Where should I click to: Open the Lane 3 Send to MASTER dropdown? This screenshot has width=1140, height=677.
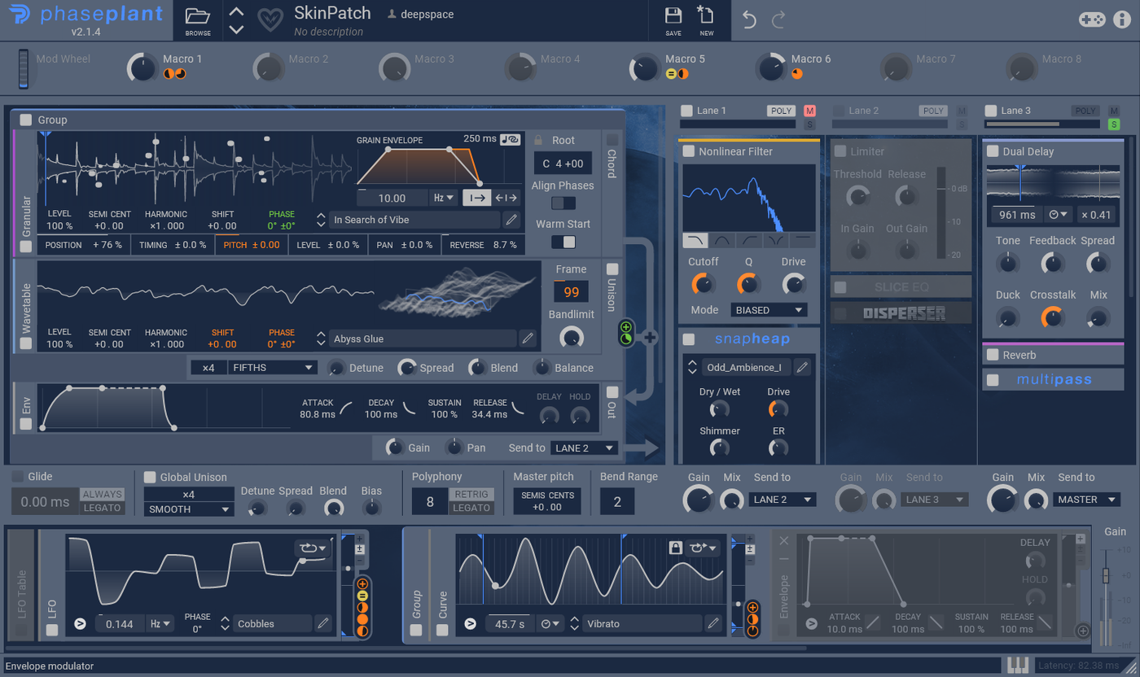click(1087, 500)
